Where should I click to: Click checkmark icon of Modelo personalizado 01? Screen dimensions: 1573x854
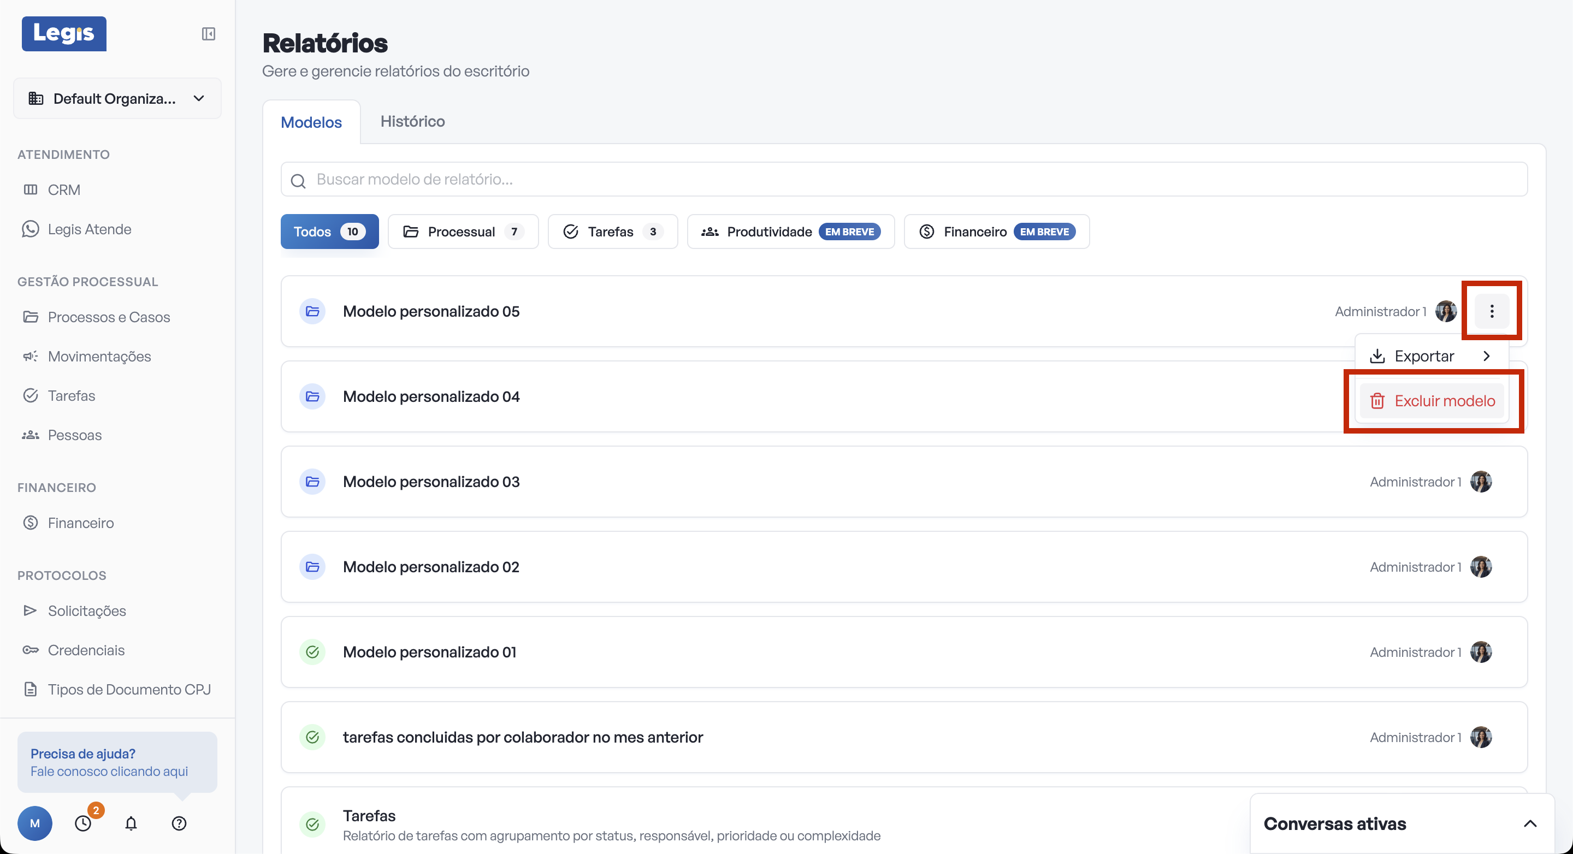coord(312,652)
